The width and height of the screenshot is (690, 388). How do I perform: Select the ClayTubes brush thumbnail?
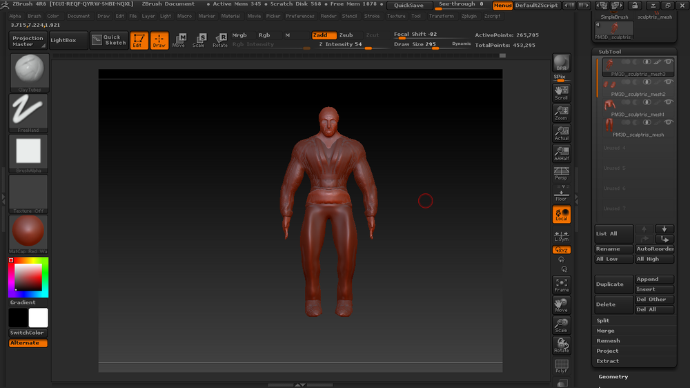pyautogui.click(x=28, y=72)
